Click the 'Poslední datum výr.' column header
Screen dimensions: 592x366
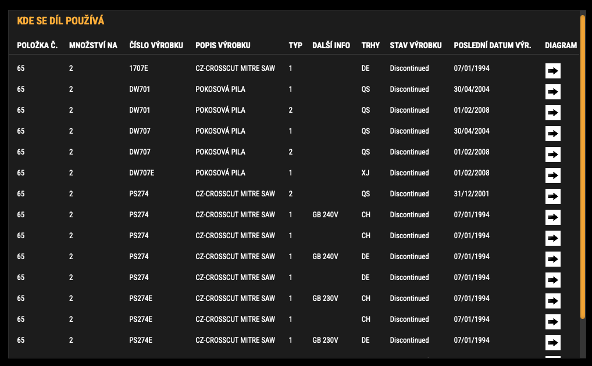(x=492, y=45)
